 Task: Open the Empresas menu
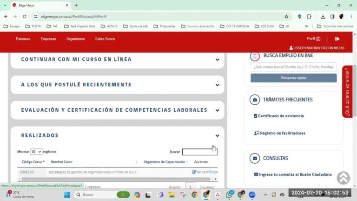[x=48, y=39]
